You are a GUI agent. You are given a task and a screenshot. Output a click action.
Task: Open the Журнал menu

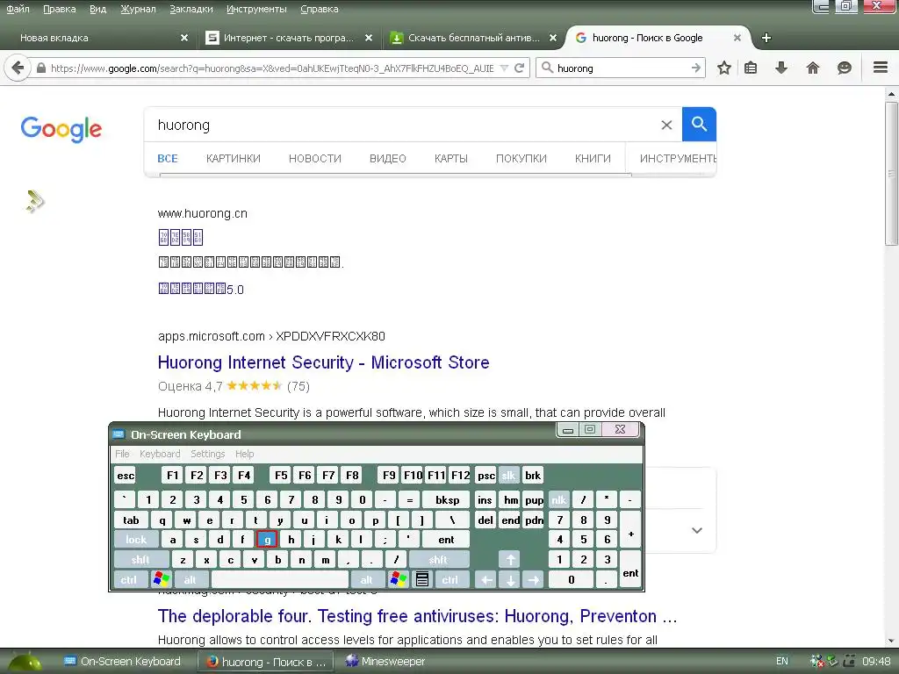(138, 9)
